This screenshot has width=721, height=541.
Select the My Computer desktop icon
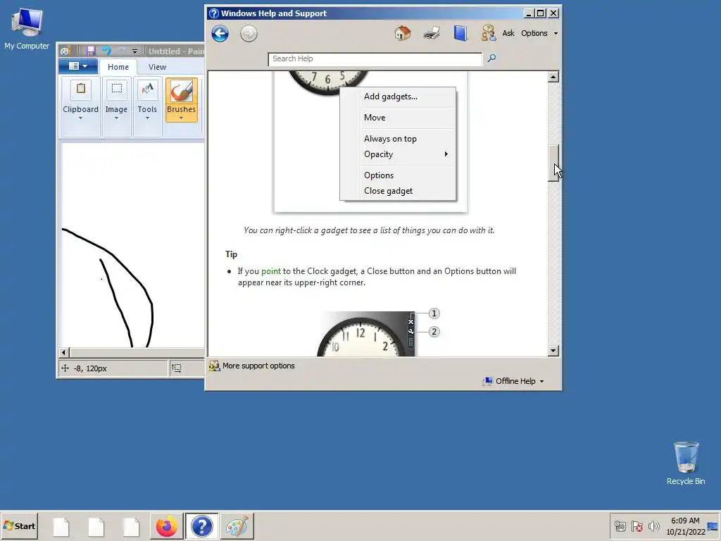pos(27,28)
